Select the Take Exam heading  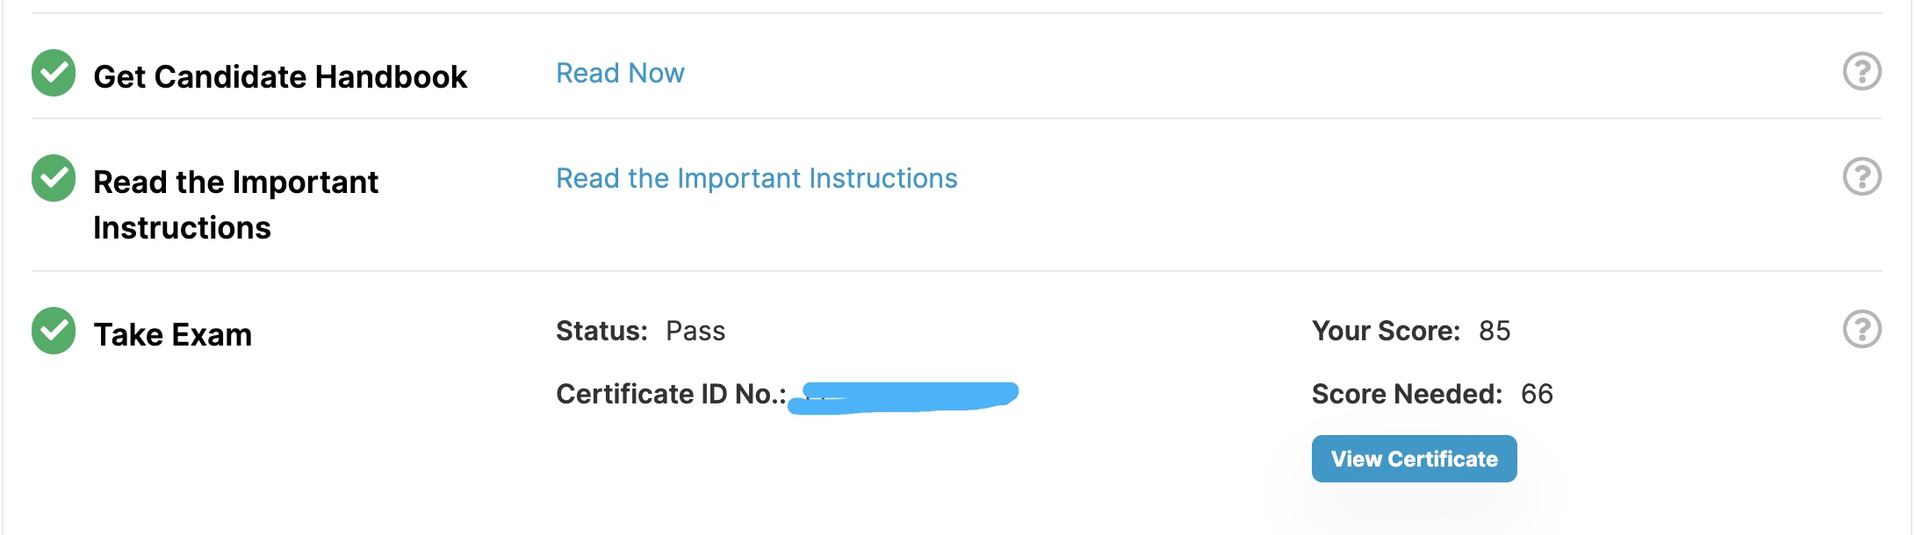[173, 335]
